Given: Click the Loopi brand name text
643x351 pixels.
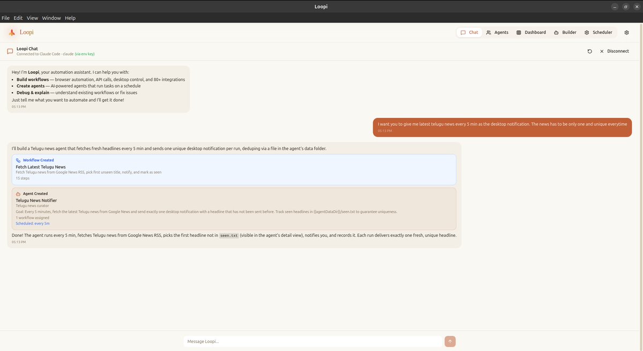Looking at the screenshot, I should click(27, 32).
